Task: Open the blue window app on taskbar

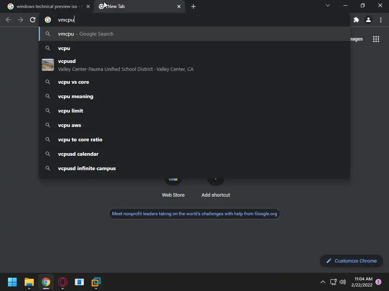Action: (x=79, y=282)
